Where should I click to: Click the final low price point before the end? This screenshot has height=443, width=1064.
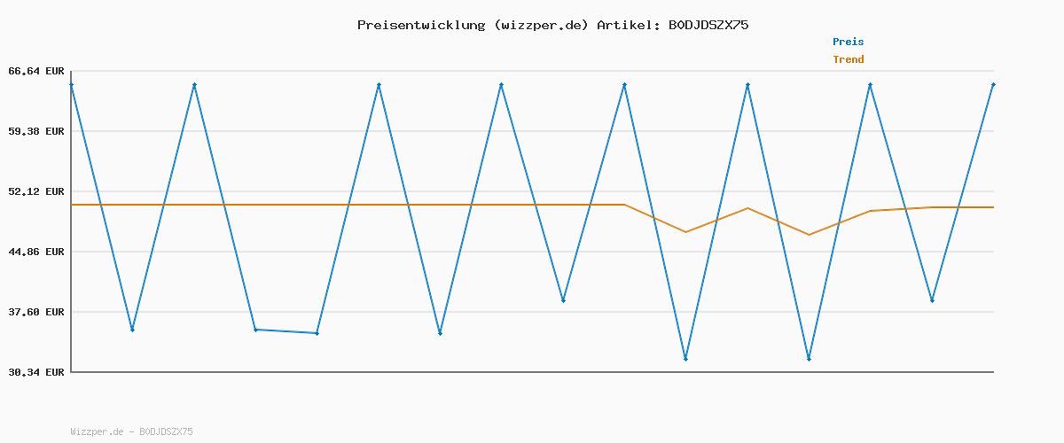coord(932,300)
